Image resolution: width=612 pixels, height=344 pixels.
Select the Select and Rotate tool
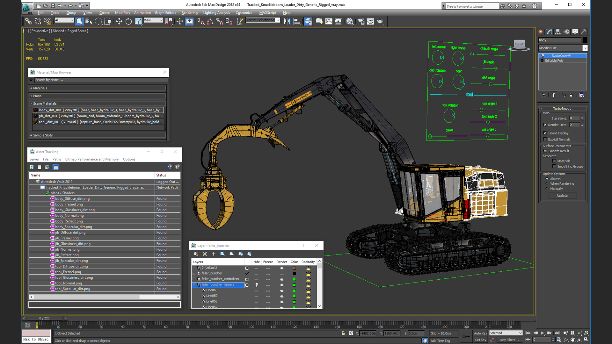coord(128,21)
